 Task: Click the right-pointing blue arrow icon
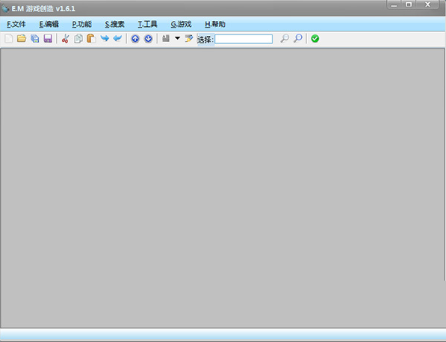105,38
